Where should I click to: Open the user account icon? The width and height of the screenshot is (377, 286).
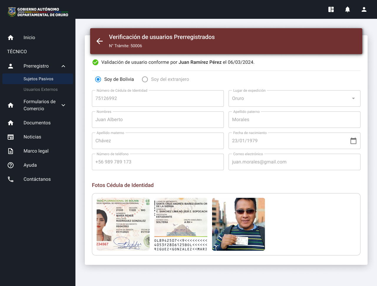364,9
